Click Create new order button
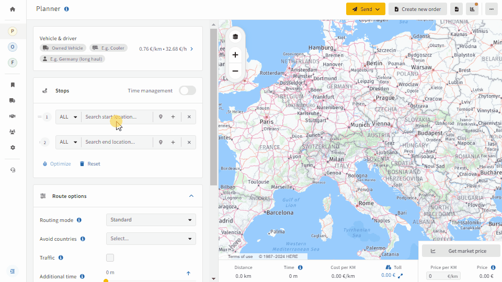Screen dimensions: 502x282 [418, 9]
